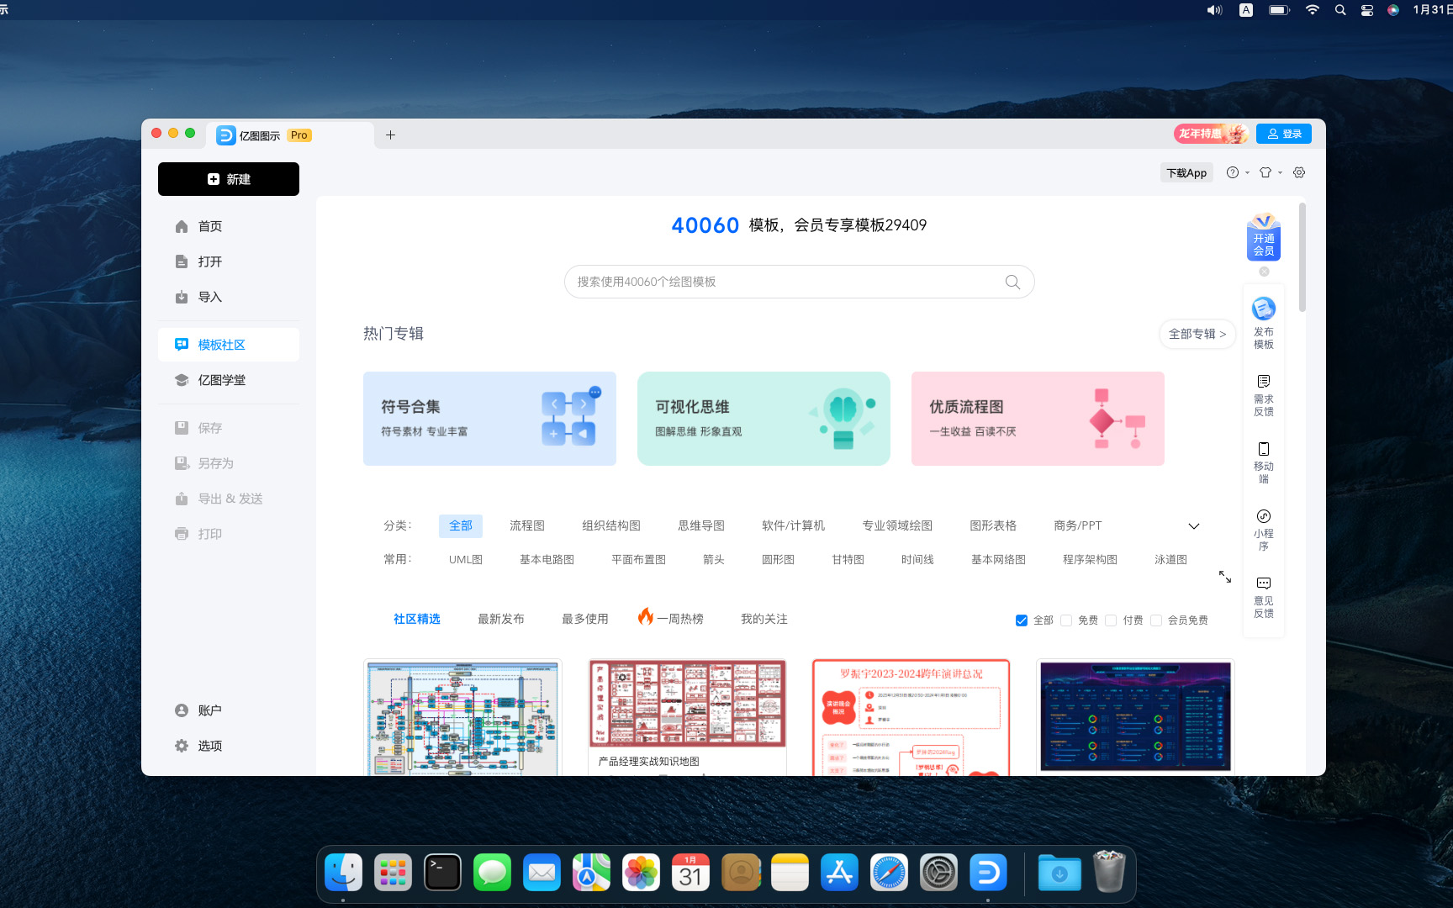
Task: Uncheck the 全部 filter checkbox
Action: tap(1021, 620)
